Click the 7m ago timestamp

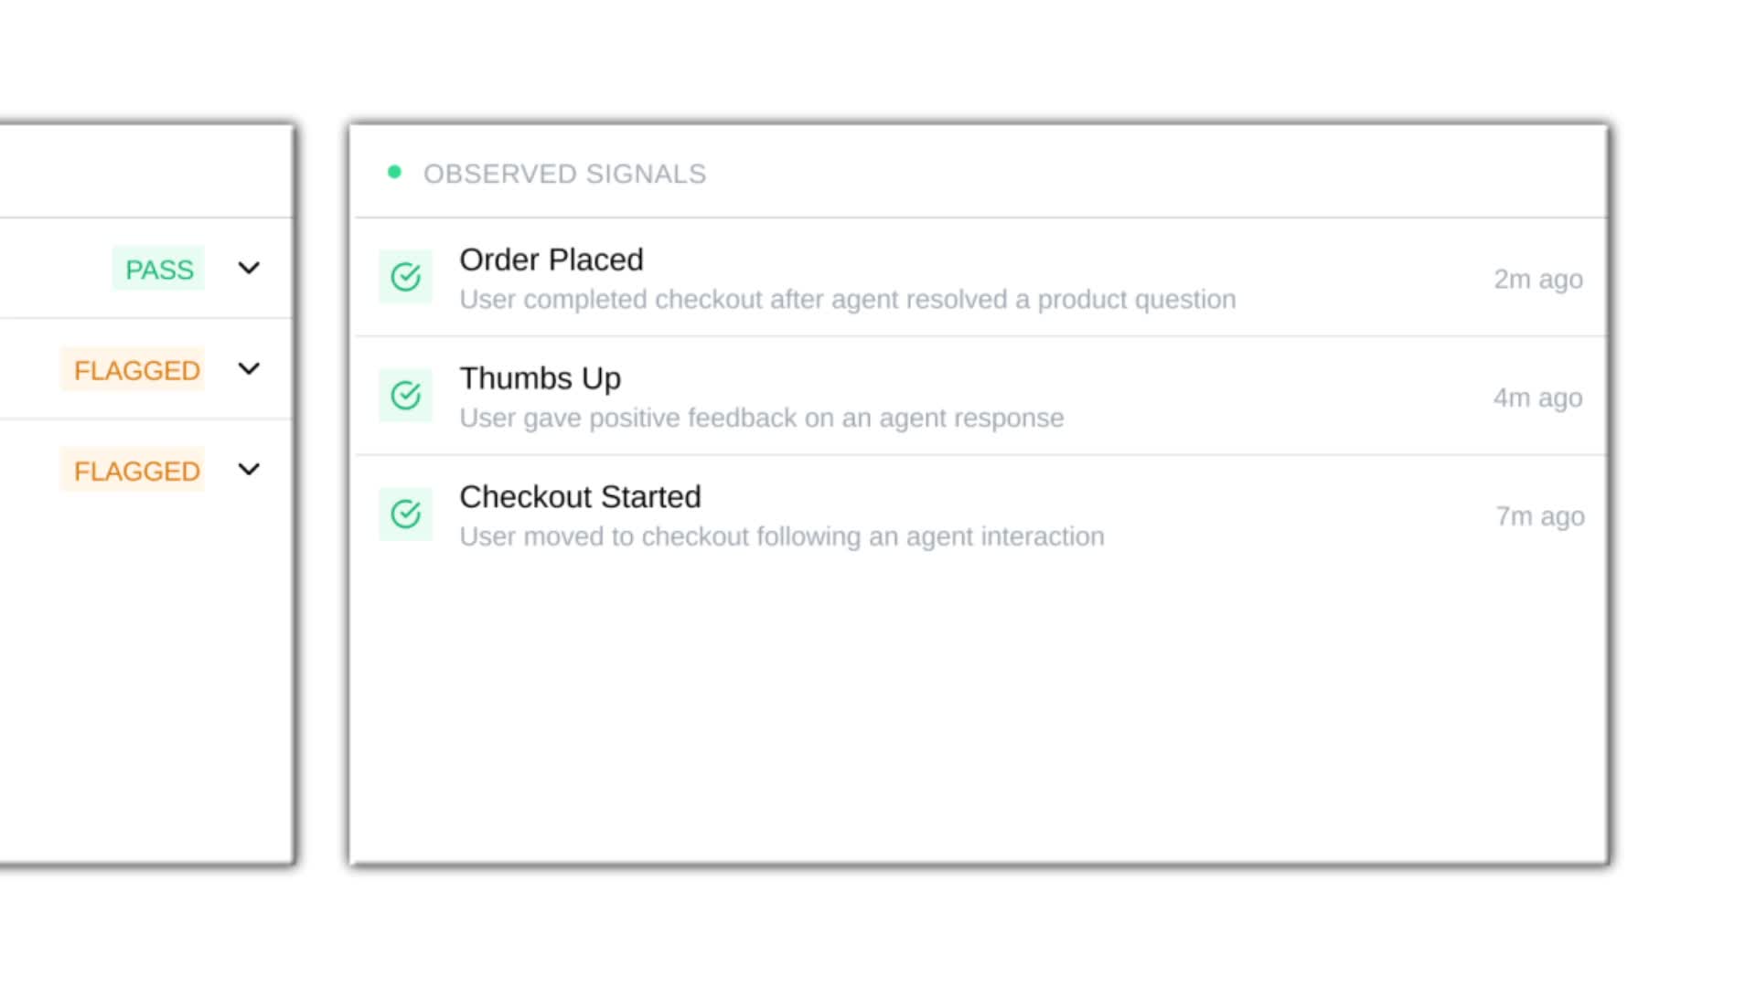[1540, 517]
